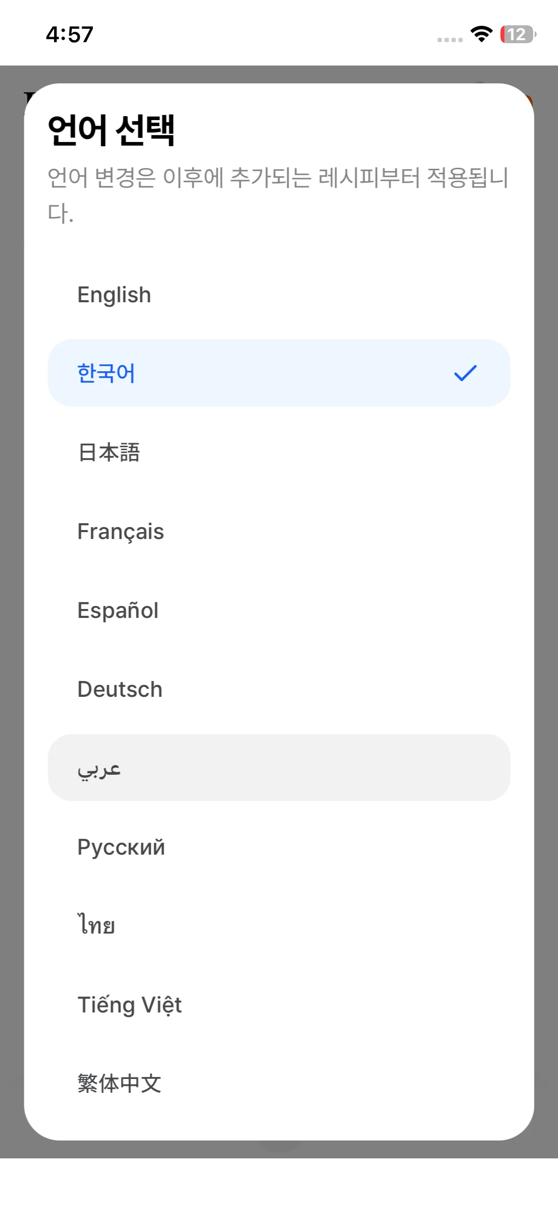Select 繁体中文 at the list bottom
558x1209 pixels.
coord(120,1083)
